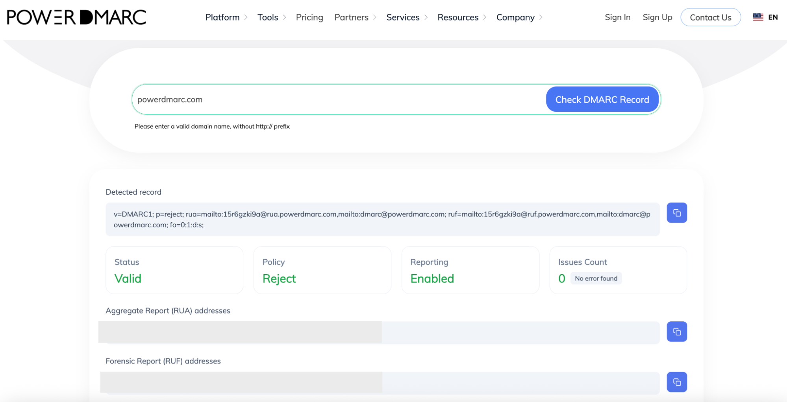787x402 pixels.
Task: Open the PowerDMARC logo homepage link
Action: (x=76, y=17)
